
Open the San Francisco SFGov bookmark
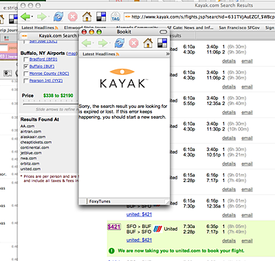(x=239, y=27)
